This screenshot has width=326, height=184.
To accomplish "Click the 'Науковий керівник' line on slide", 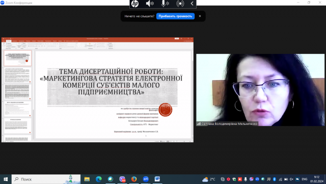I will pos(136,132).
